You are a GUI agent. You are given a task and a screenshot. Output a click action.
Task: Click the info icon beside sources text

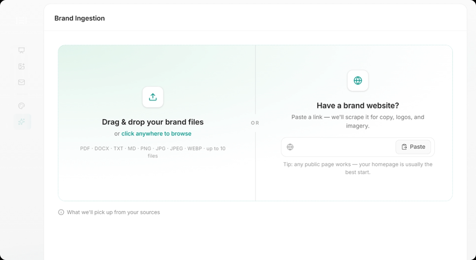pos(61,212)
